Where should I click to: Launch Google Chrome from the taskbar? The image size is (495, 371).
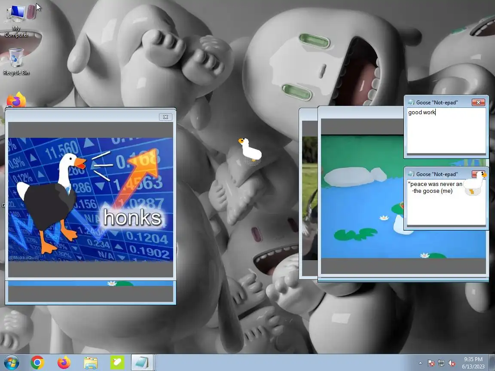37,362
